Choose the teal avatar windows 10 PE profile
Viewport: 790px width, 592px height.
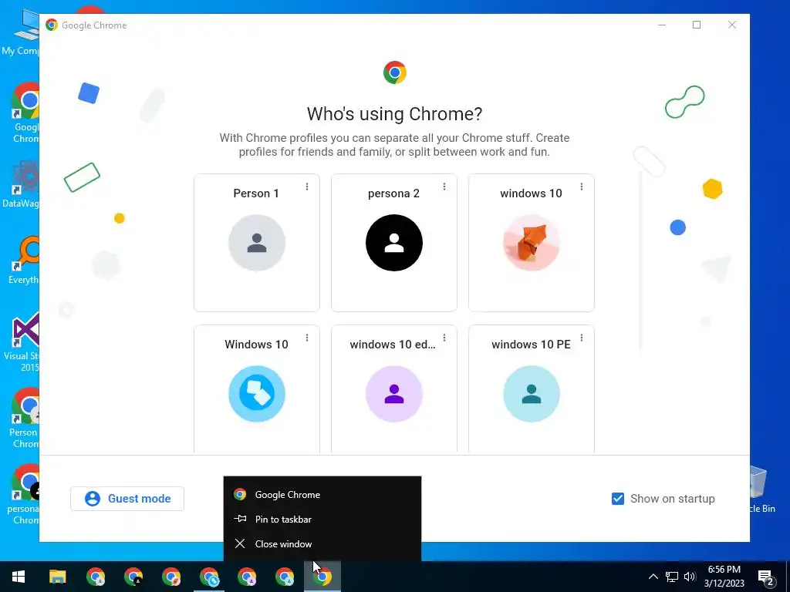(531, 394)
